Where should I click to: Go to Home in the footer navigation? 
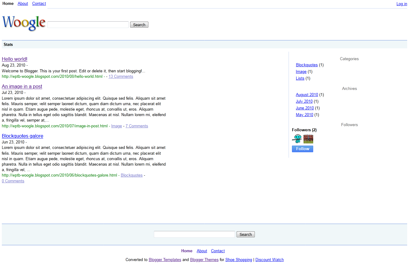click(187, 251)
